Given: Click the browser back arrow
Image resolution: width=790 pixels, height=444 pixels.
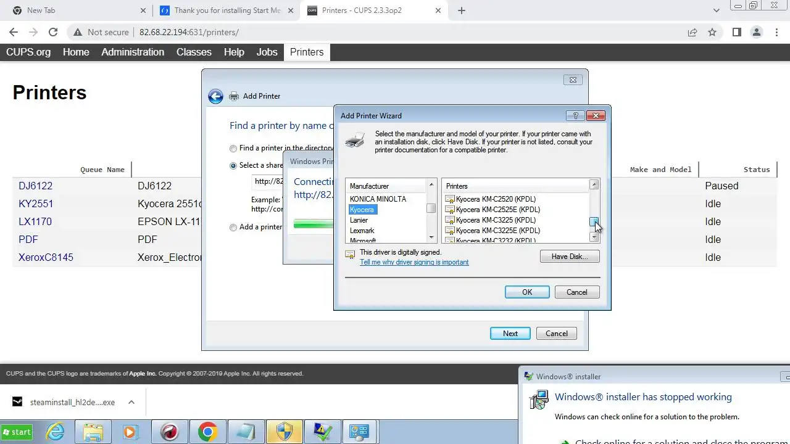Looking at the screenshot, I should coord(14,32).
